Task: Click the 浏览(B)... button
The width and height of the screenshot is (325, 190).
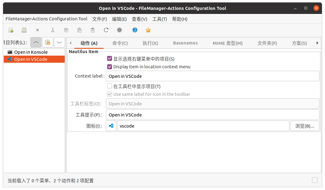Action: point(305,126)
